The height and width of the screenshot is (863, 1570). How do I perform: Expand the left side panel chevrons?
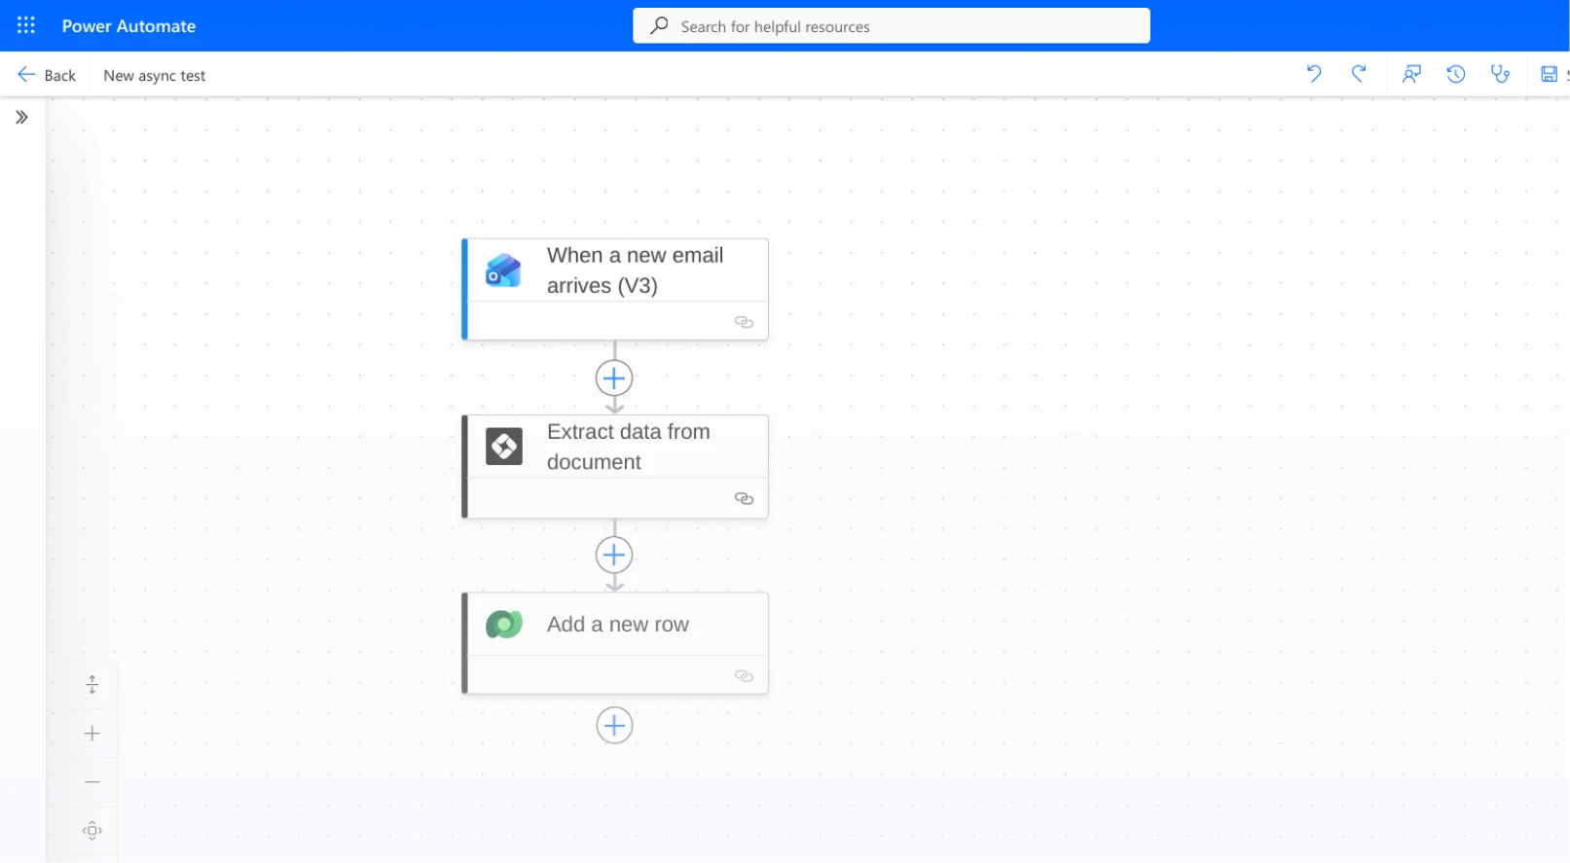(21, 118)
